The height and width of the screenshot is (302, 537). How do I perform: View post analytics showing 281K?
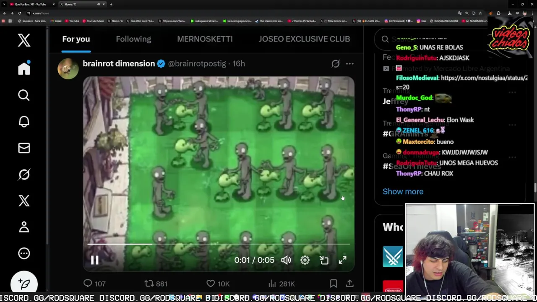tap(281, 284)
